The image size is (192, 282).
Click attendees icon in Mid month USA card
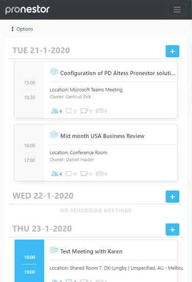tap(55, 174)
